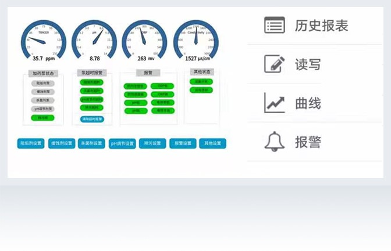Image resolution: width=391 pixels, height=251 pixels.
Task: Open the 缓蚀剂设置 settings button
Action: [62, 143]
